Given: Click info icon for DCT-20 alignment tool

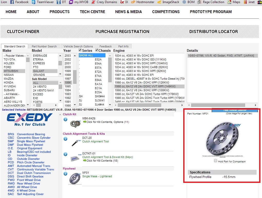Looking at the screenshot, I should pyautogui.click(x=65, y=139).
